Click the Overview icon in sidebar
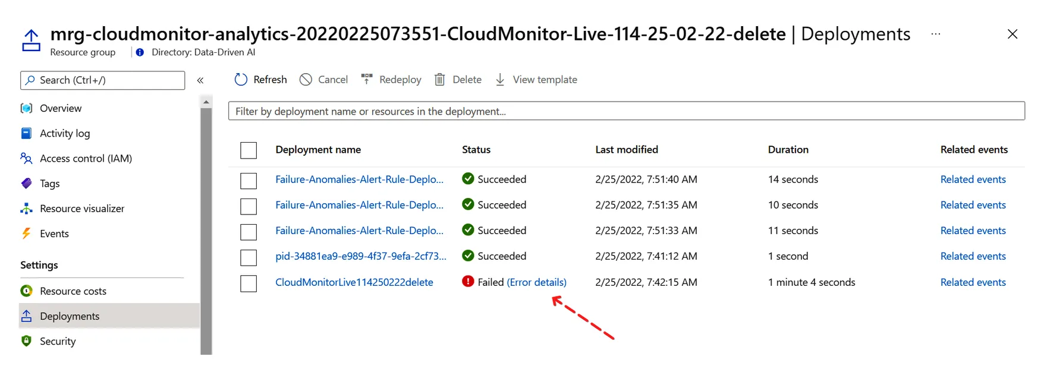Viewport: 1044px width, 372px height. point(26,108)
